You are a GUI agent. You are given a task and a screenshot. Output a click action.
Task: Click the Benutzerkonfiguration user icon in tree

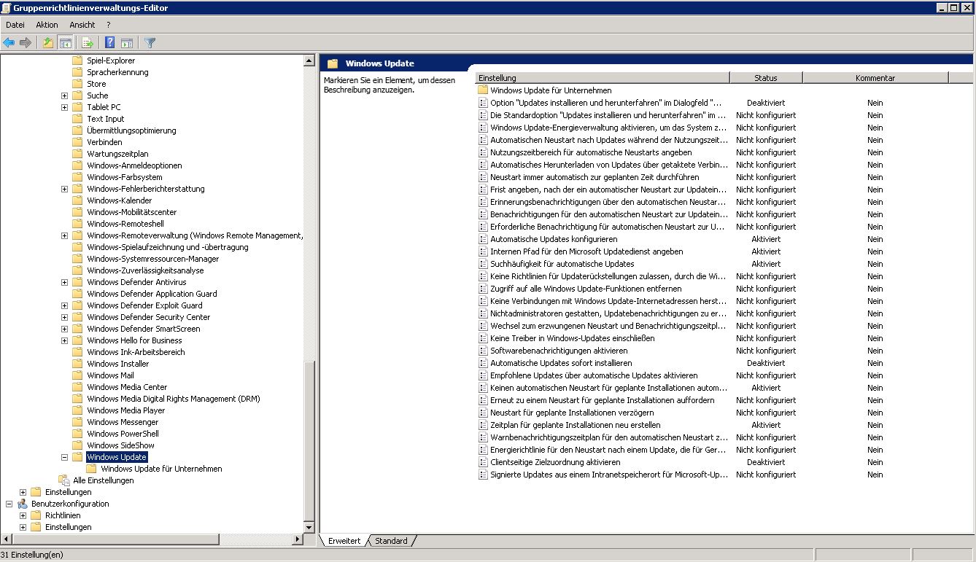point(23,504)
